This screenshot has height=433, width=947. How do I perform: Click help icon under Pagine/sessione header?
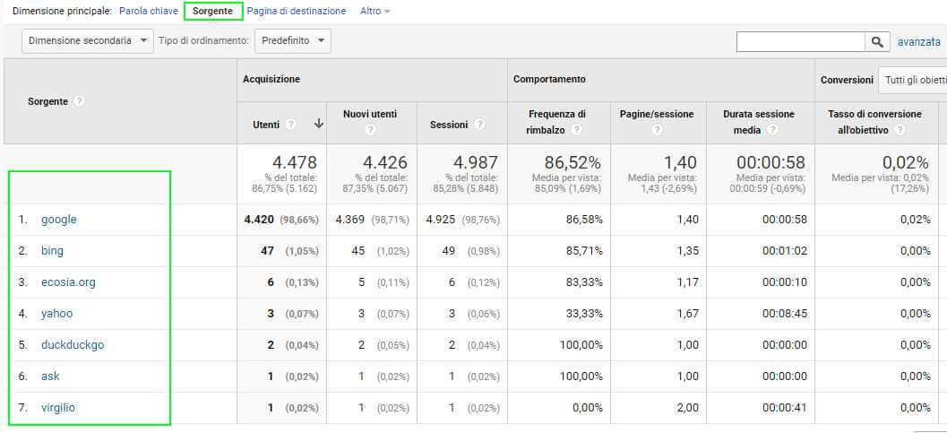click(x=657, y=131)
